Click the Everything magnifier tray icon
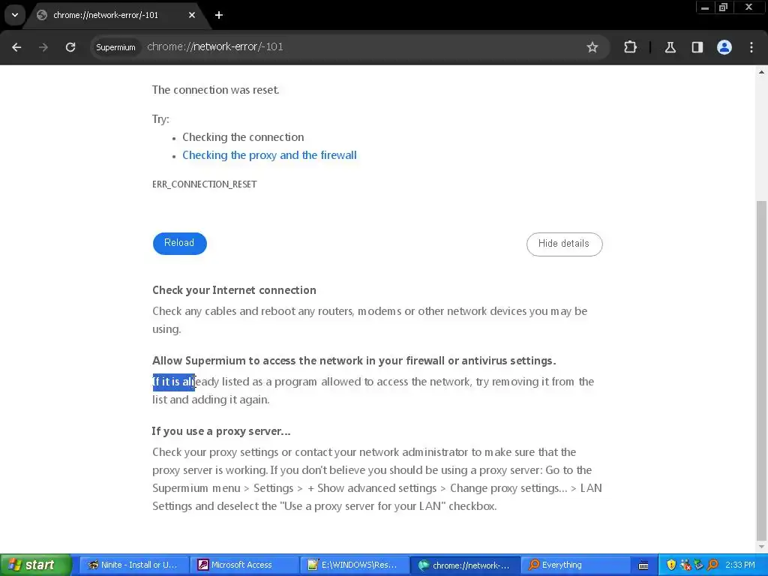Viewport: 768px width, 576px height. pyautogui.click(x=712, y=565)
